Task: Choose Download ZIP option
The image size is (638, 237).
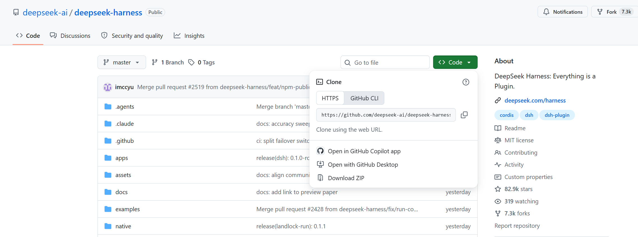Action: click(346, 178)
